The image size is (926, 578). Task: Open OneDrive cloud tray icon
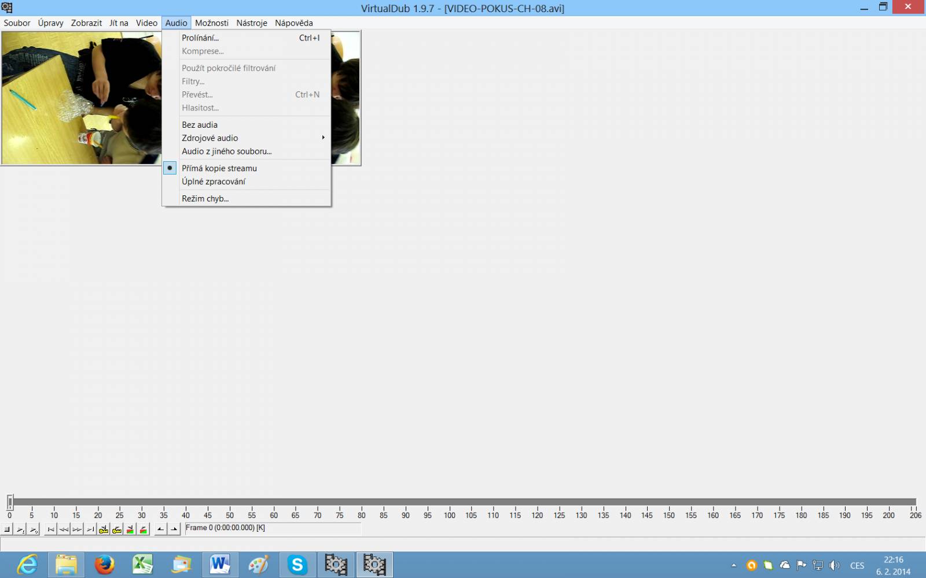[785, 565]
